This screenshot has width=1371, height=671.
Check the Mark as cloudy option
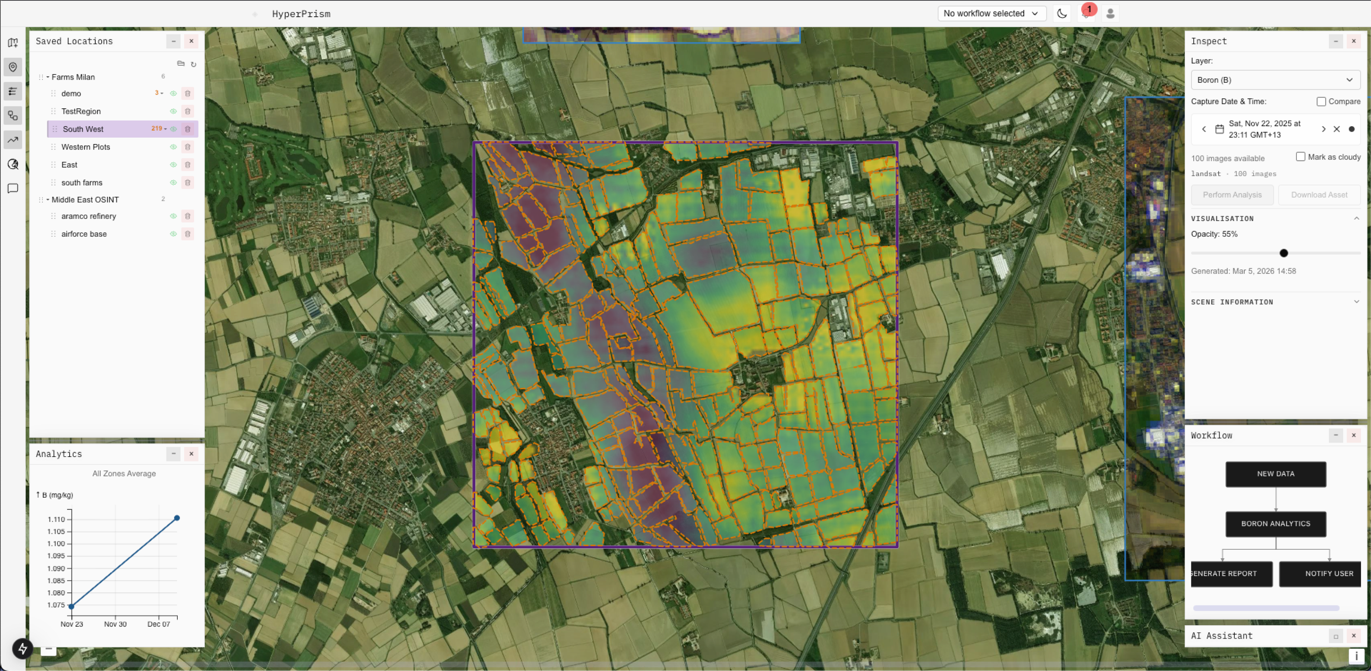click(1301, 157)
